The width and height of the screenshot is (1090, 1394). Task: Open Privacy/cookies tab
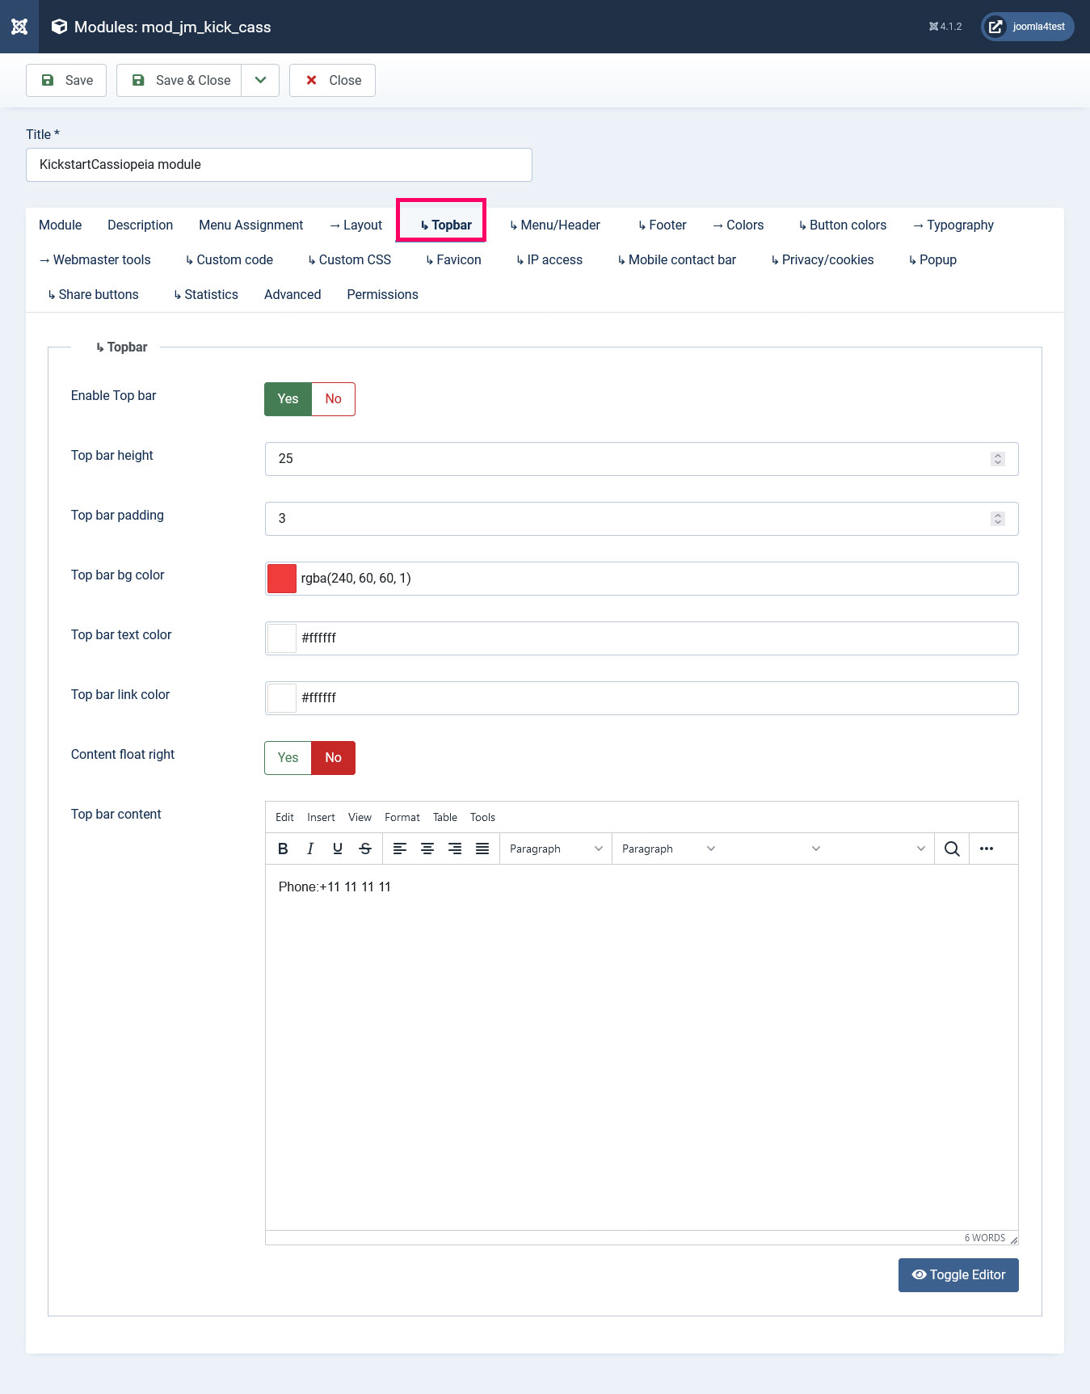(x=822, y=260)
